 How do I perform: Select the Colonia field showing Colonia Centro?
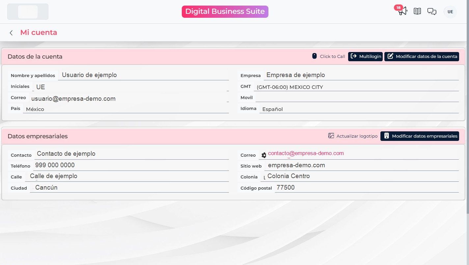360,176
